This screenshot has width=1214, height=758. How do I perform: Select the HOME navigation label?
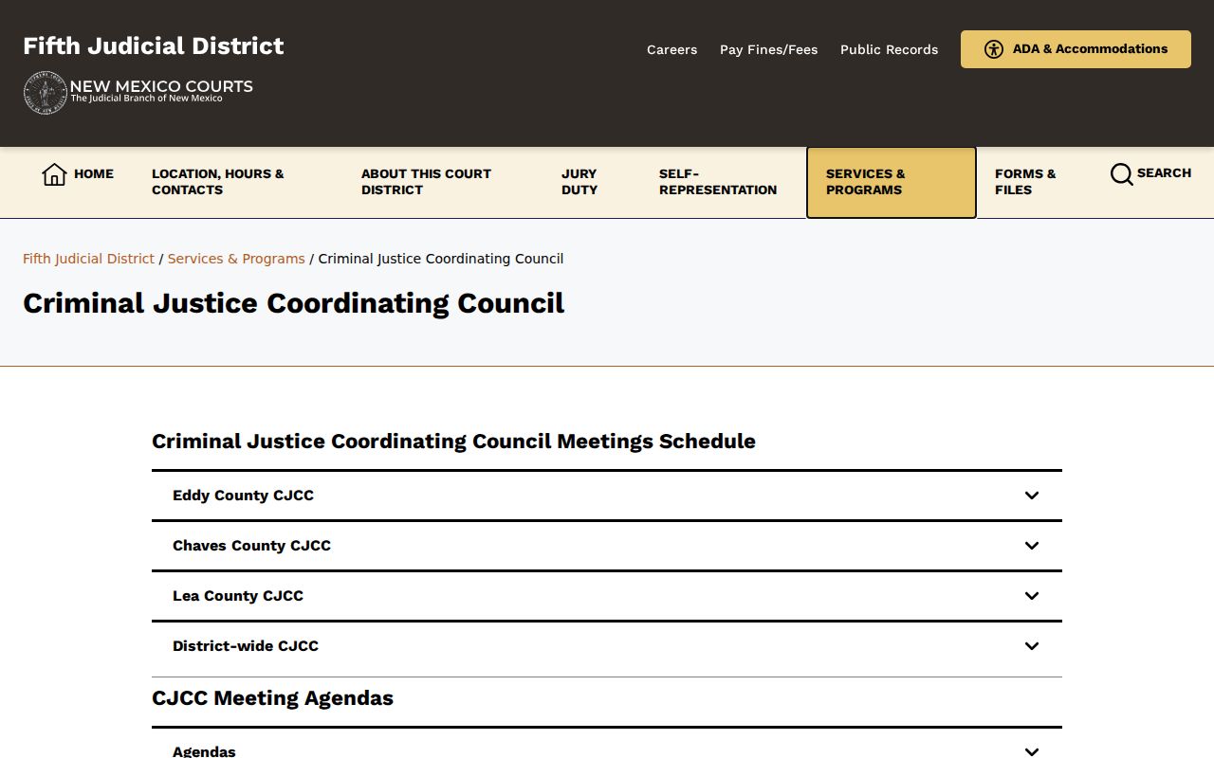(94, 174)
